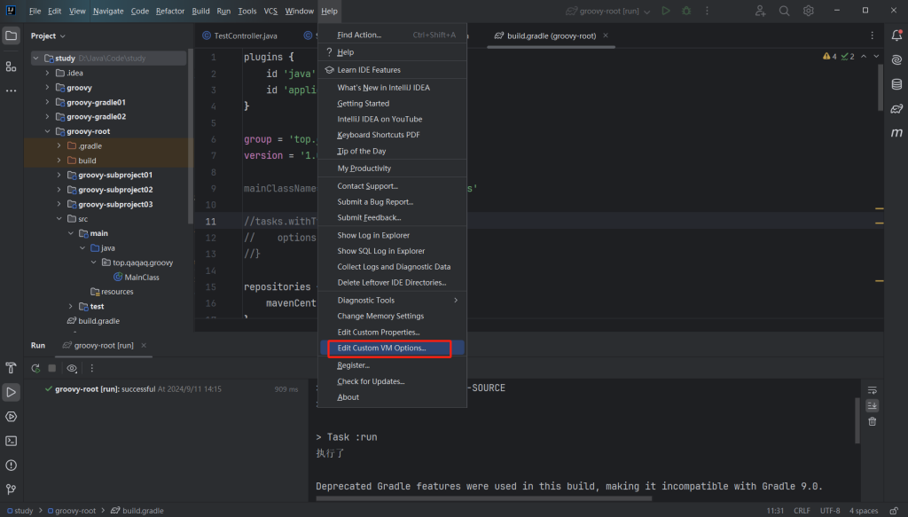This screenshot has height=517, width=908.
Task: Stop the running process square icon
Action: coord(52,368)
